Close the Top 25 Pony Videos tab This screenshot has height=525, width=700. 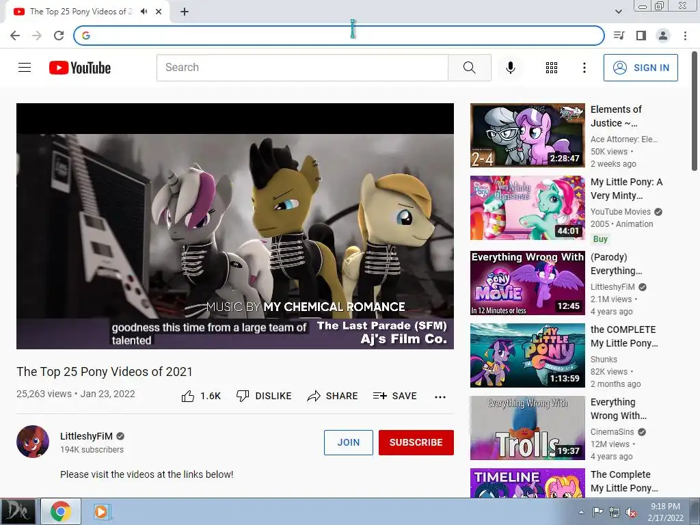pyautogui.click(x=159, y=12)
